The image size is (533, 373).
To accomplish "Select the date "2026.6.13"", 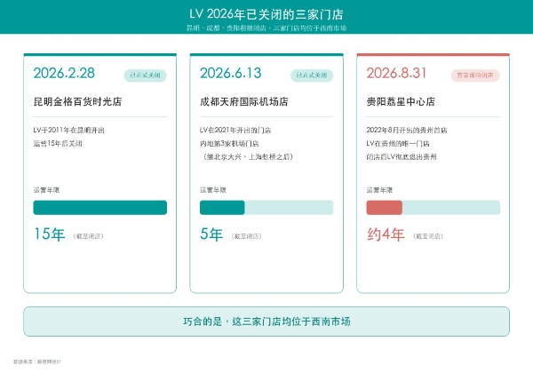I will [230, 73].
